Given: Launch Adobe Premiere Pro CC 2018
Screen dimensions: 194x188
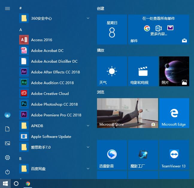Looking at the screenshot, I should 56,115.
